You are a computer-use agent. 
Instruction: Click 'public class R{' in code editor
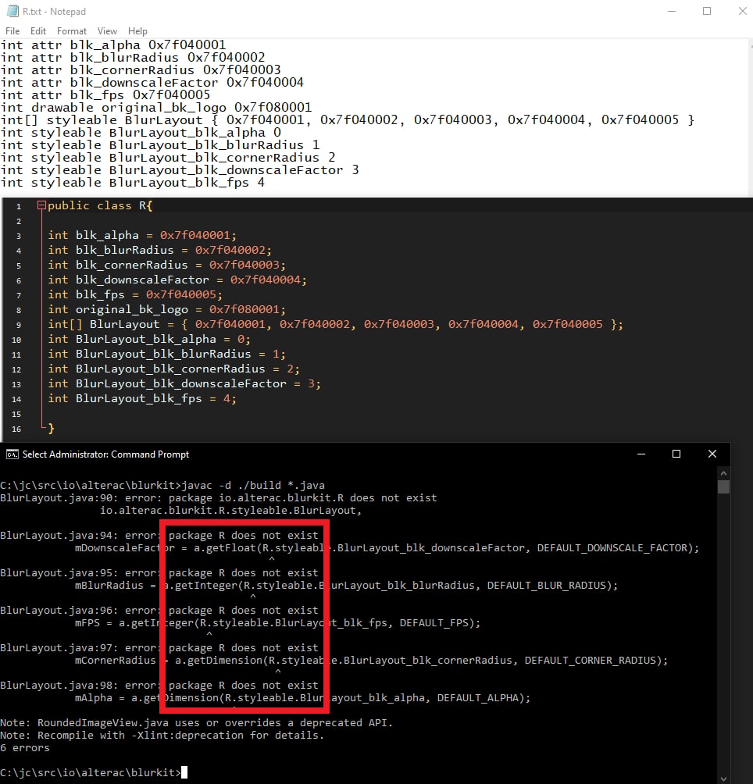coord(100,205)
